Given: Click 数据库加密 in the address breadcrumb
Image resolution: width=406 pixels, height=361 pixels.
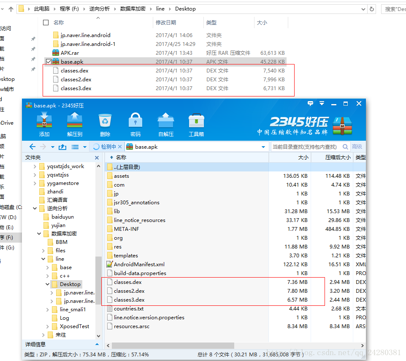Looking at the screenshot, I should pyautogui.click(x=133, y=9).
